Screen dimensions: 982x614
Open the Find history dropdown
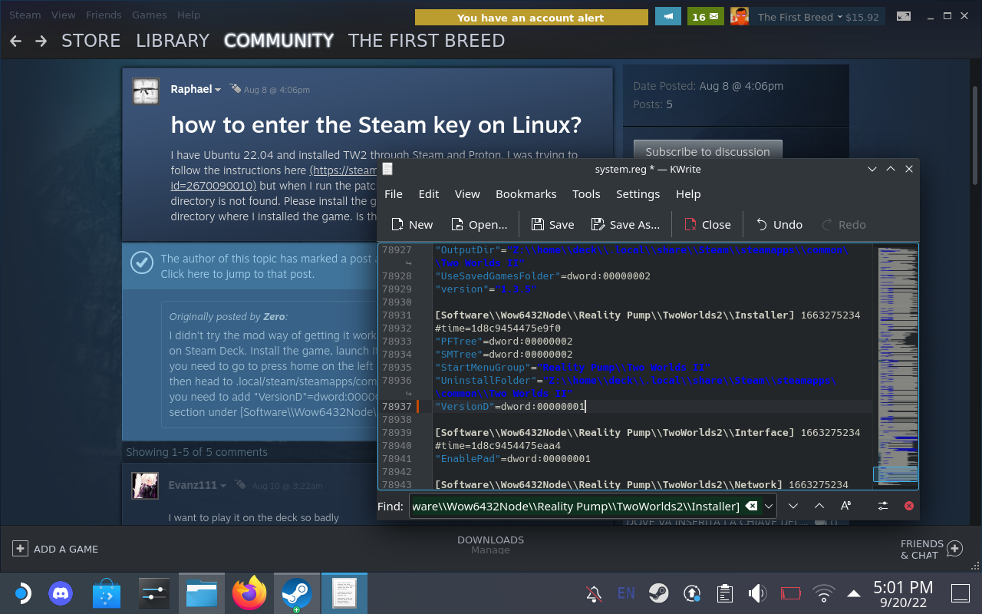click(x=769, y=506)
